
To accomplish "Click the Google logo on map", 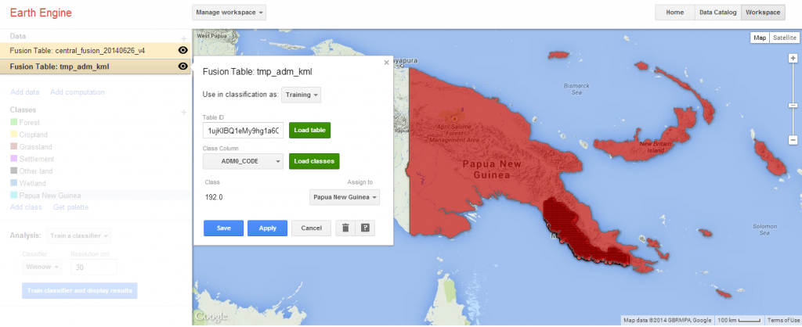I will [x=210, y=317].
